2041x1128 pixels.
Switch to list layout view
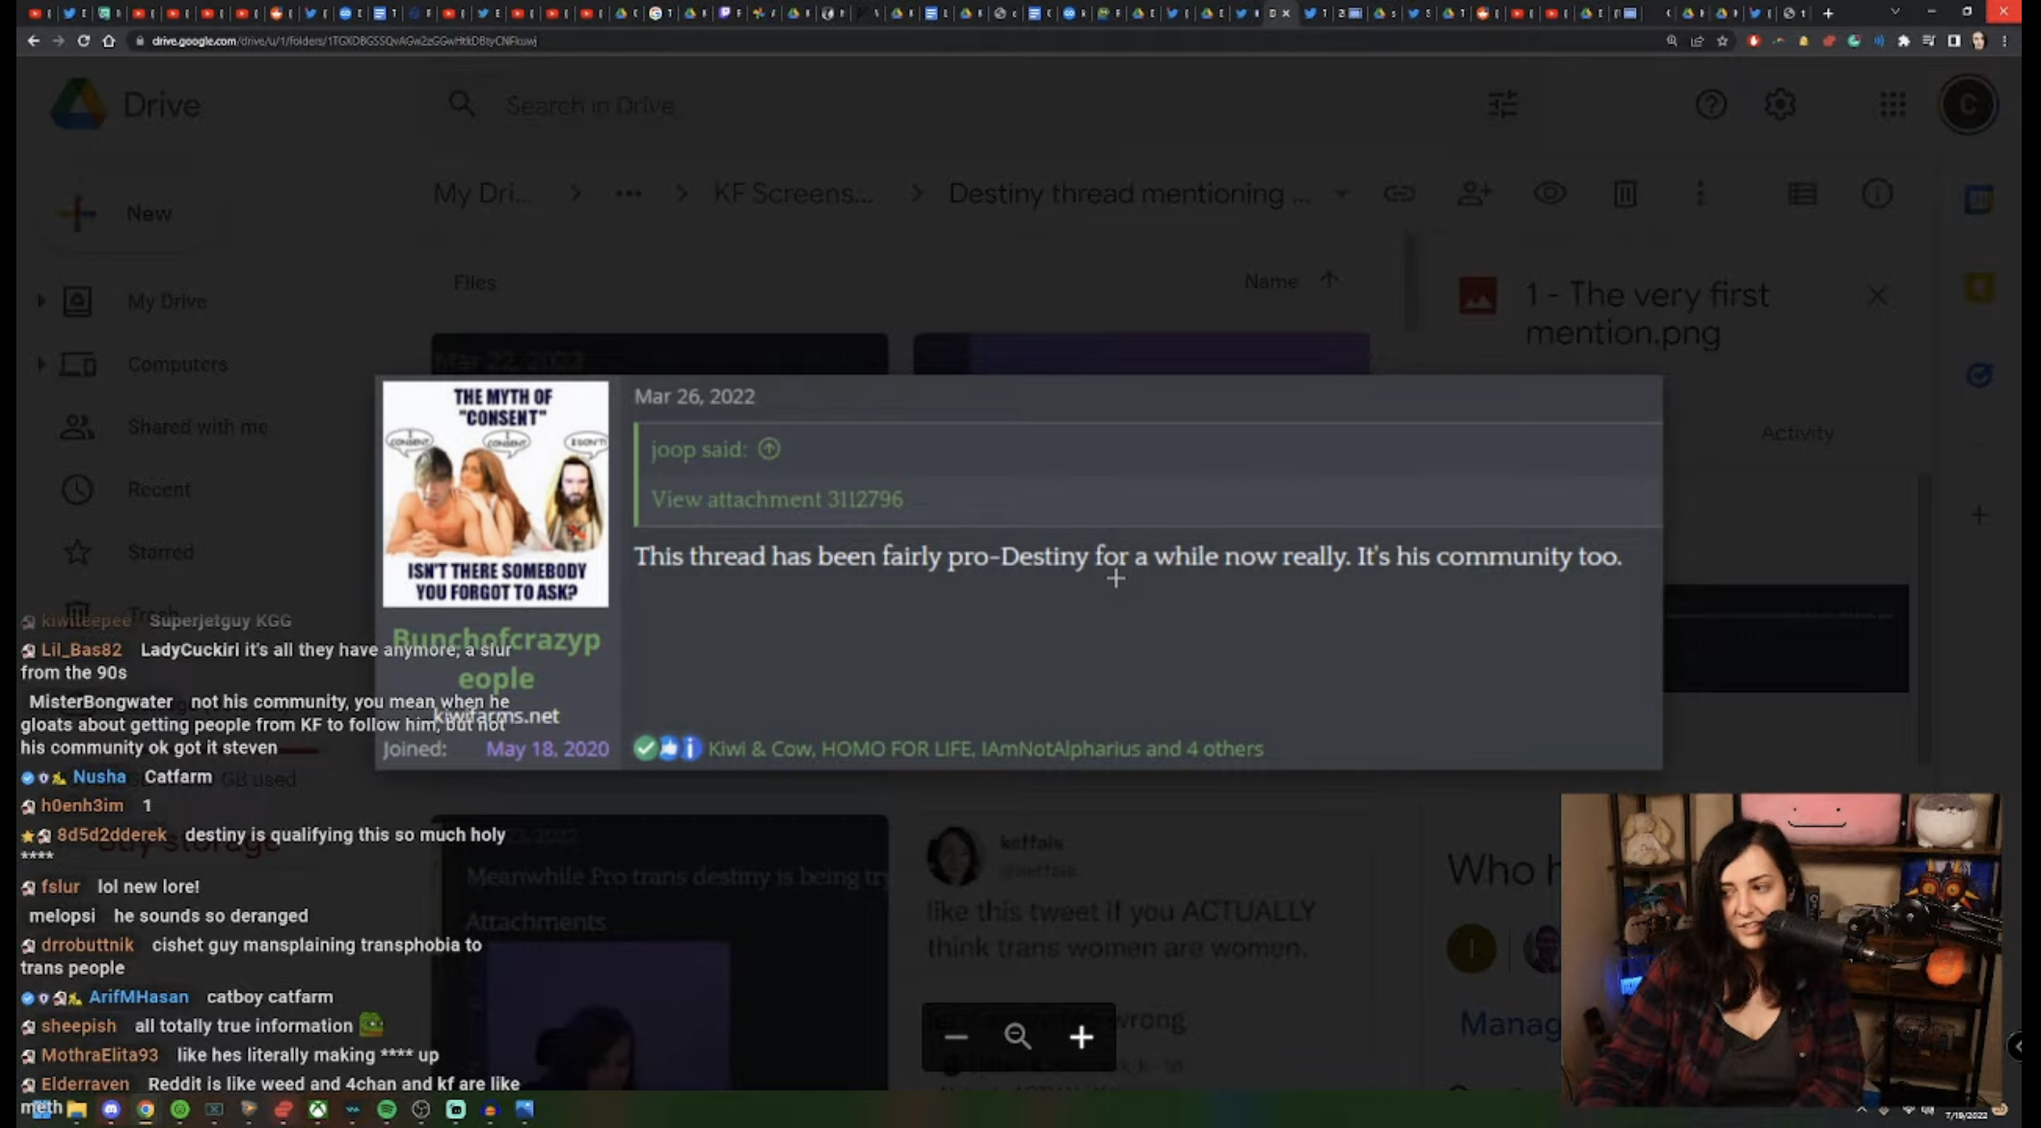click(1802, 194)
